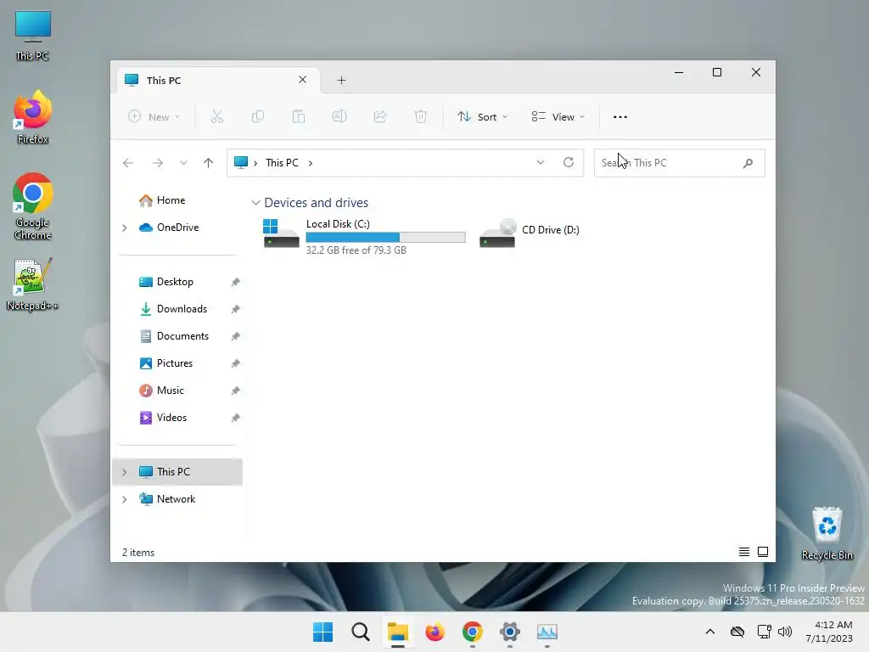Screen dimensions: 869x652
Task: Close the This PC tab
Action: [x=303, y=80]
